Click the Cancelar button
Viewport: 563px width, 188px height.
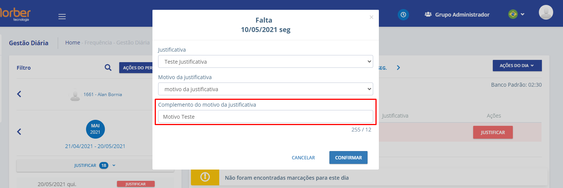pyautogui.click(x=303, y=158)
